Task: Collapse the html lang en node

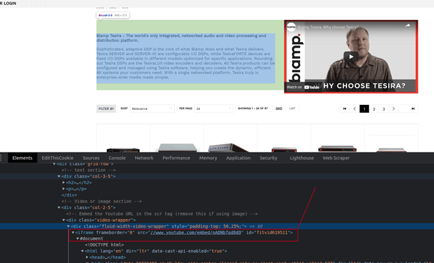Action: pyautogui.click(x=82, y=251)
